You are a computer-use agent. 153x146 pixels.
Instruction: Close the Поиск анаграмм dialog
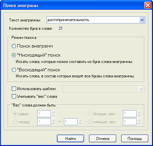148,5
